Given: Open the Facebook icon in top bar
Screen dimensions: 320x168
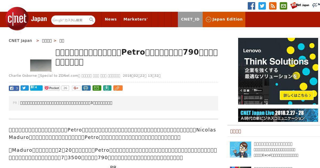Looking at the screenshot, I should pos(251,6).
